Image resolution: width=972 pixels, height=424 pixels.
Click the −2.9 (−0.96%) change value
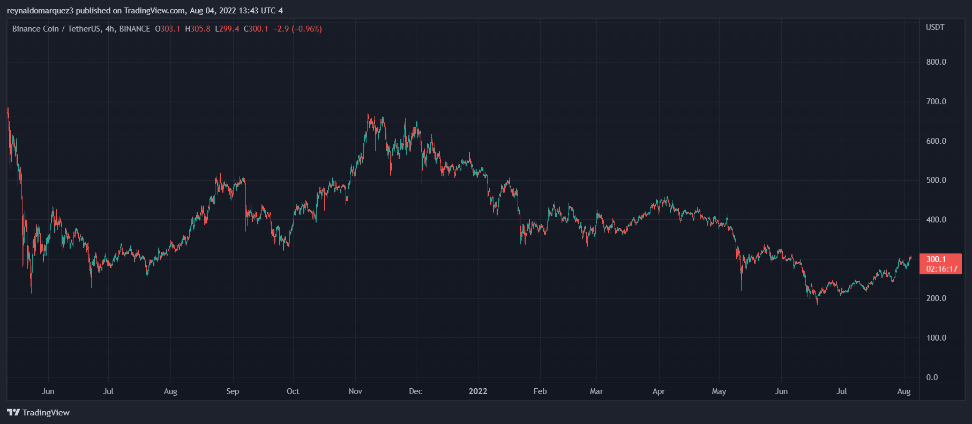coord(297,29)
